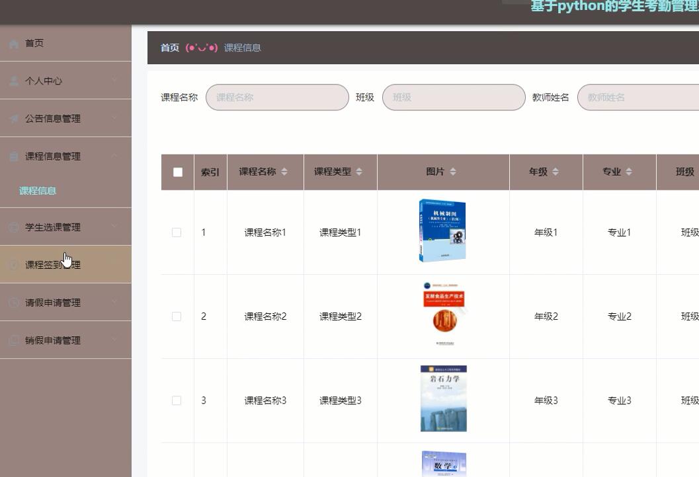699x477 pixels.
Task: Click the home icon beside 首页
Action: pyautogui.click(x=14, y=44)
